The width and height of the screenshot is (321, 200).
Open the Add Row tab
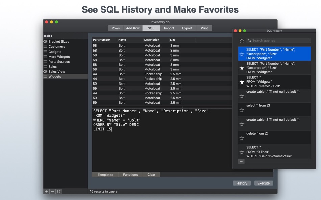tap(133, 28)
